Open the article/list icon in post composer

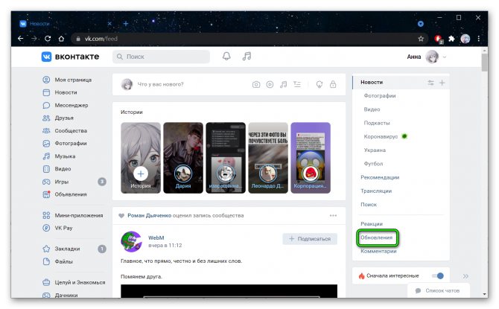297,84
